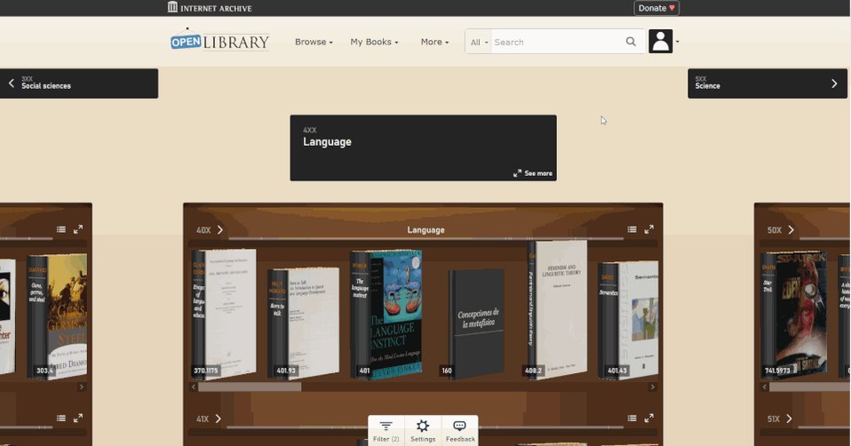
Task: Click the 41X shelf progress slider
Action: click(425, 427)
